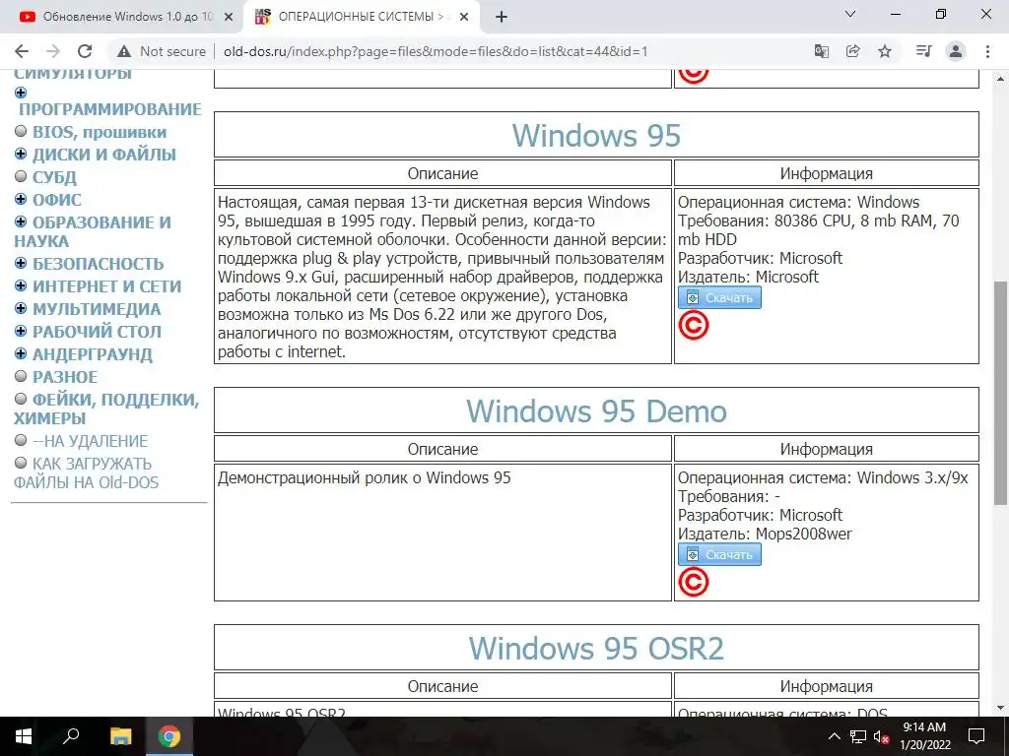Open the ОБРАЗОВАНИЕ И НАУКА category link
This screenshot has height=756, width=1009.
tap(93, 231)
